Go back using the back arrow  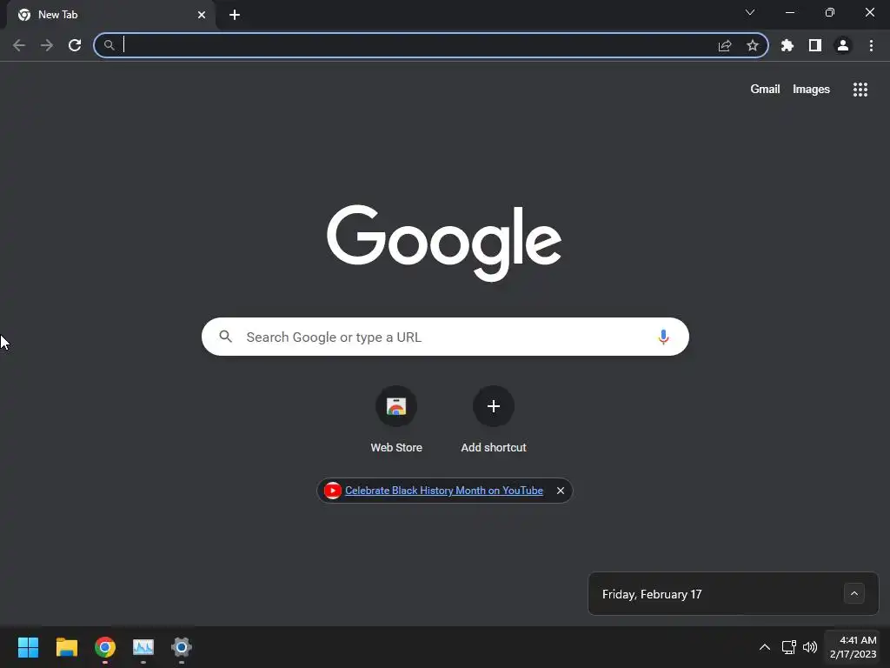point(19,45)
